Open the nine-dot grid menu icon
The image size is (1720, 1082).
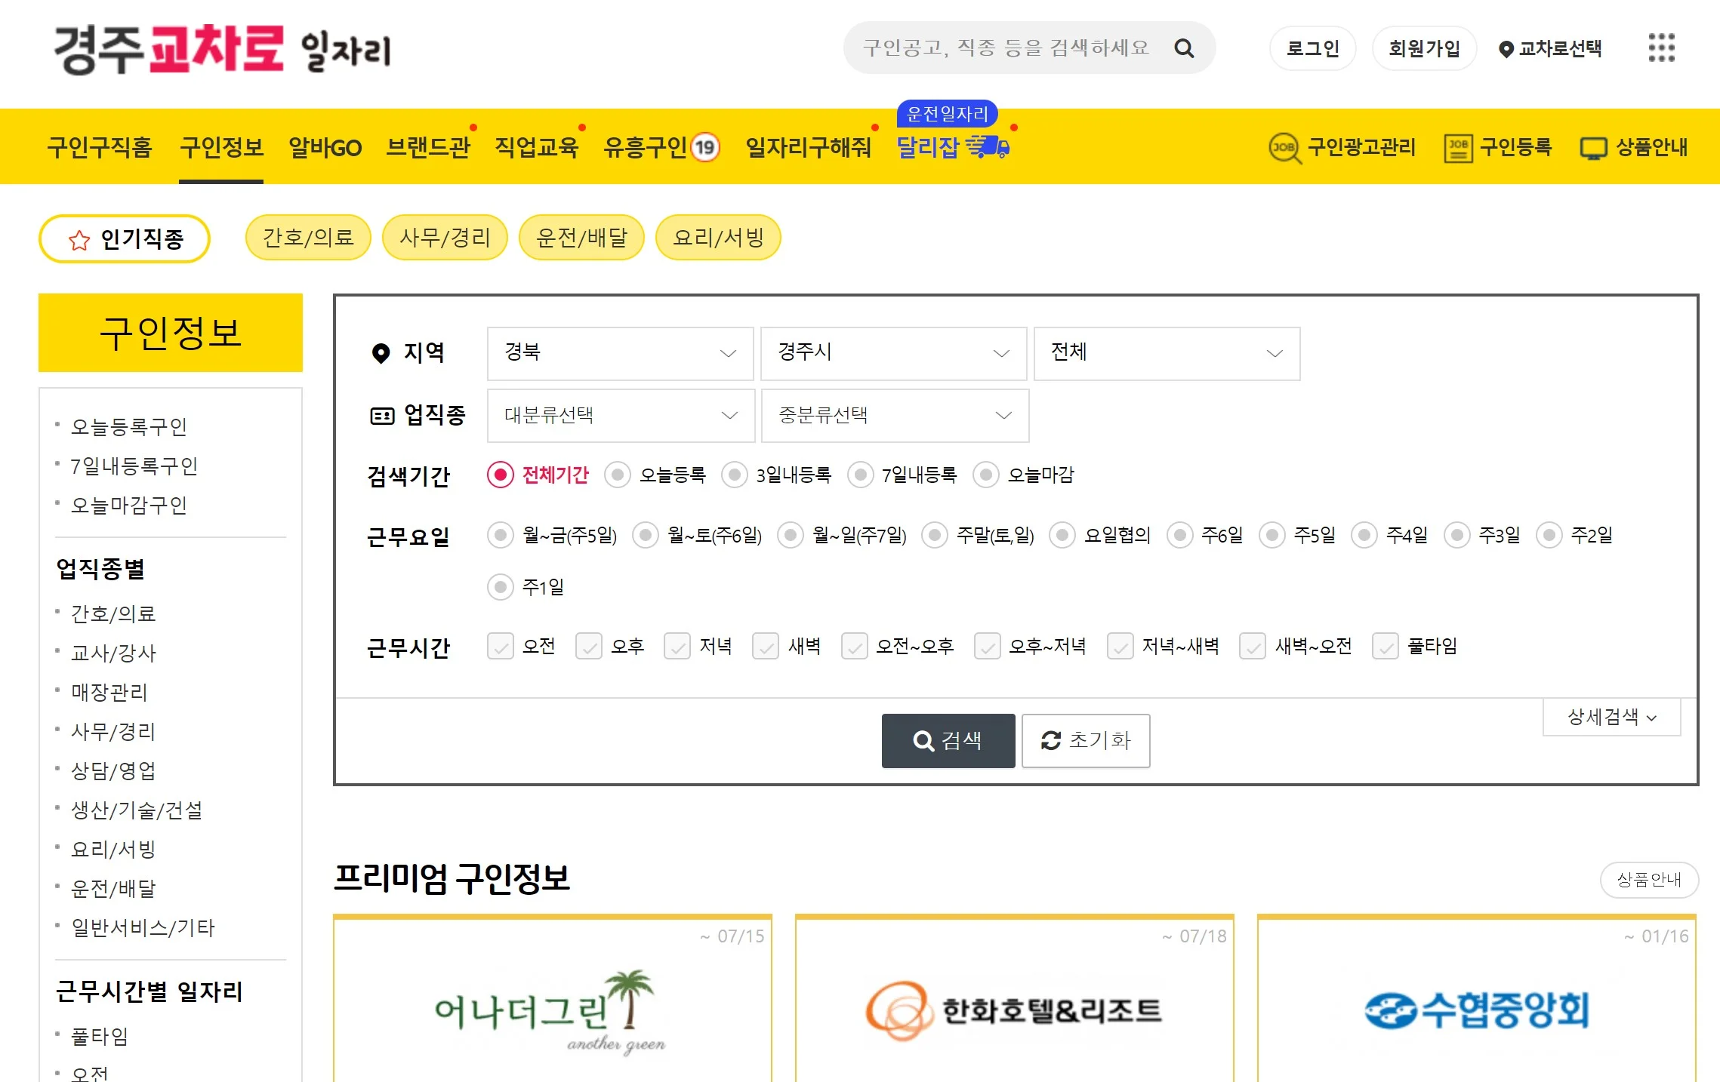tap(1661, 48)
